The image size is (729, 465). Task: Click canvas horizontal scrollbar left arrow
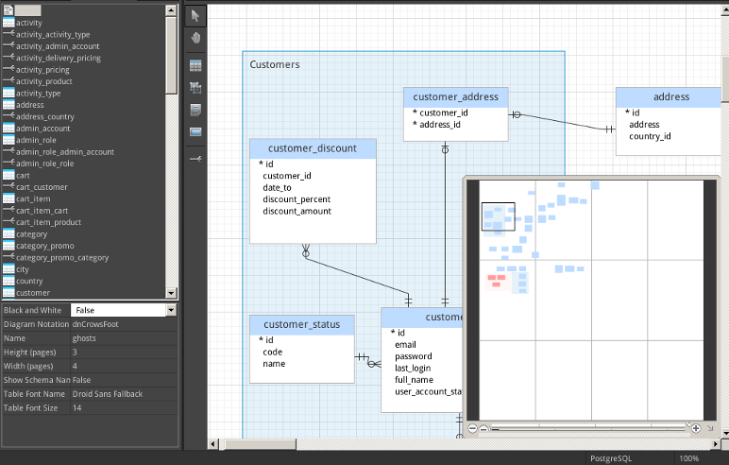[213, 444]
